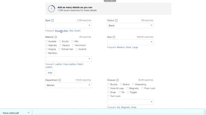This screenshot has width=206, height=115.
Task: Enable the Toggle closure checkbox
Action: click(128, 92)
